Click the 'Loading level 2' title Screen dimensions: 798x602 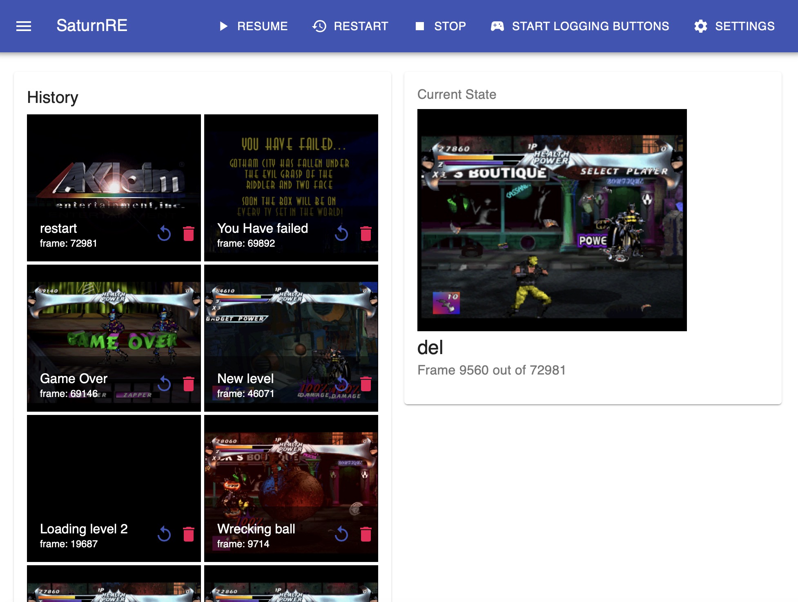point(84,529)
